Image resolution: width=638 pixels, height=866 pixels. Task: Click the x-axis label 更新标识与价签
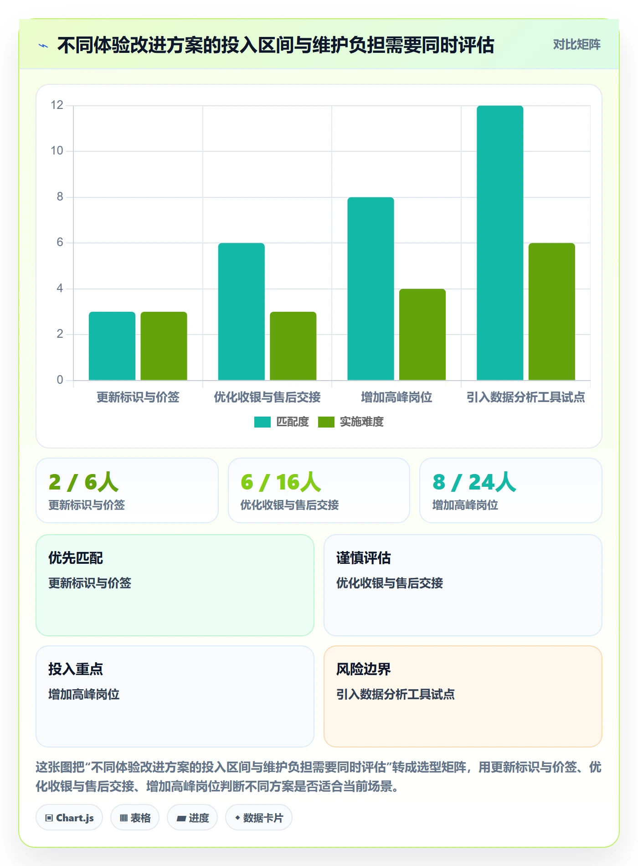click(x=138, y=397)
